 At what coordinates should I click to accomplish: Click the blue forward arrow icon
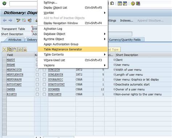(11, 20)
